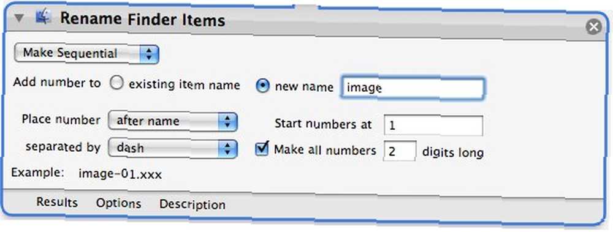This screenshot has width=613, height=232.
Task: Click the new name text field
Action: click(x=412, y=88)
